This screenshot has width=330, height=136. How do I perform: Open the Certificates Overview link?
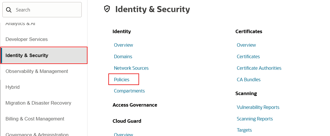(x=246, y=45)
